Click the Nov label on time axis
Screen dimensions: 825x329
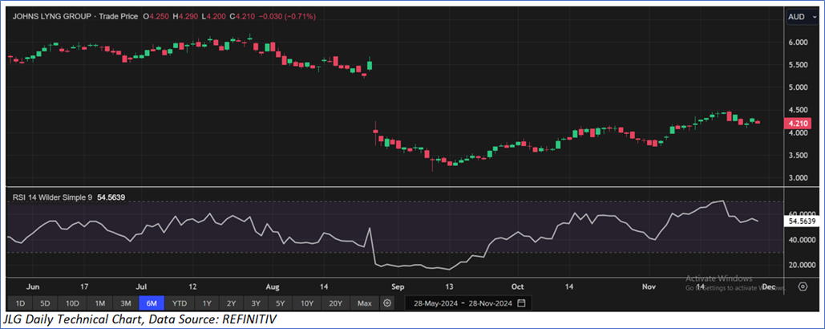tap(649, 287)
